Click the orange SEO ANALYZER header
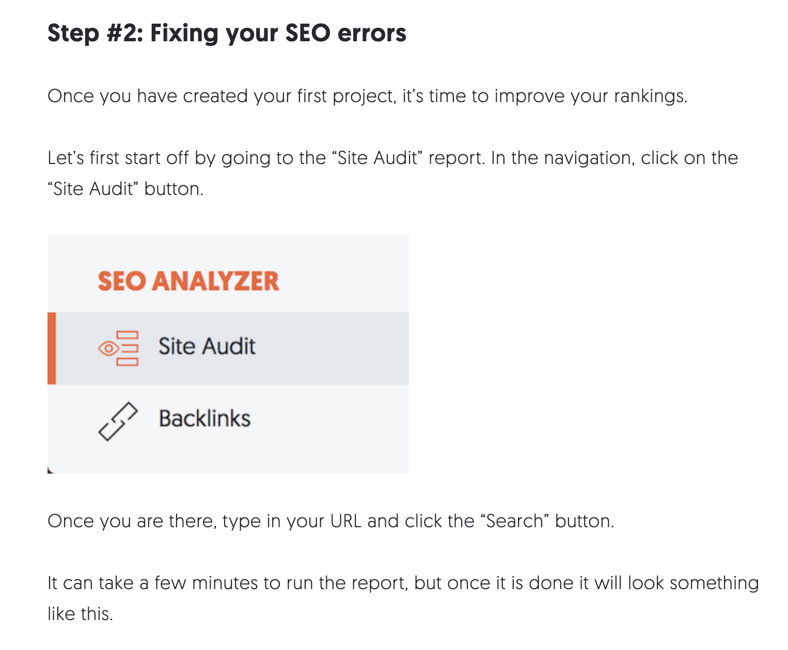Screen dimensions: 788x650 pos(188,281)
